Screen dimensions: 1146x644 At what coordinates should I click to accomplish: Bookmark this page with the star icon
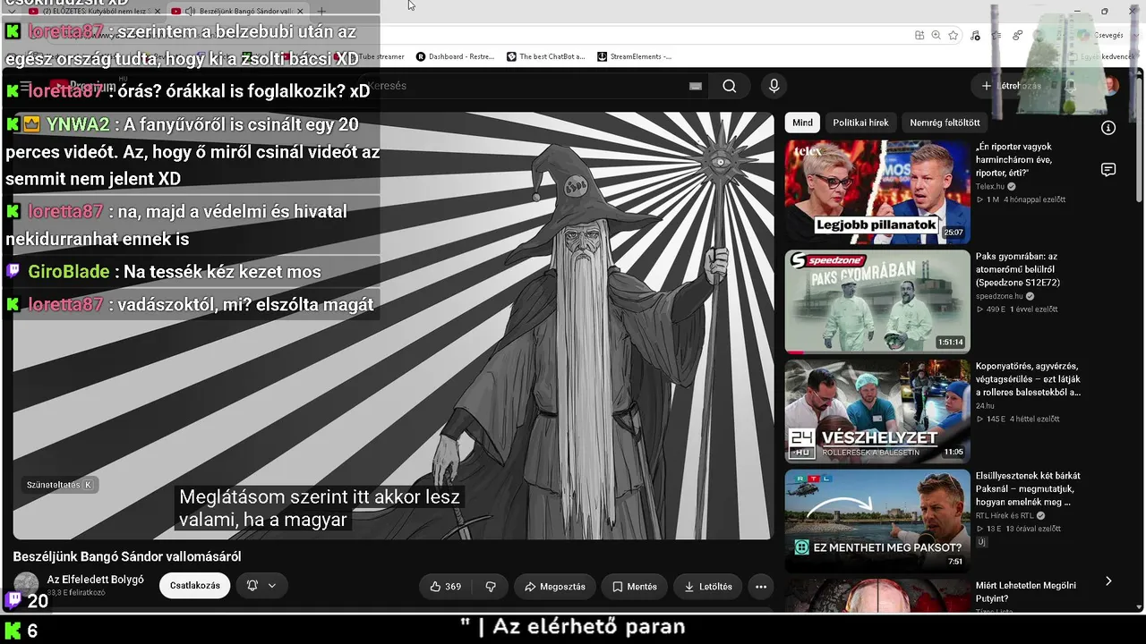coord(954,35)
